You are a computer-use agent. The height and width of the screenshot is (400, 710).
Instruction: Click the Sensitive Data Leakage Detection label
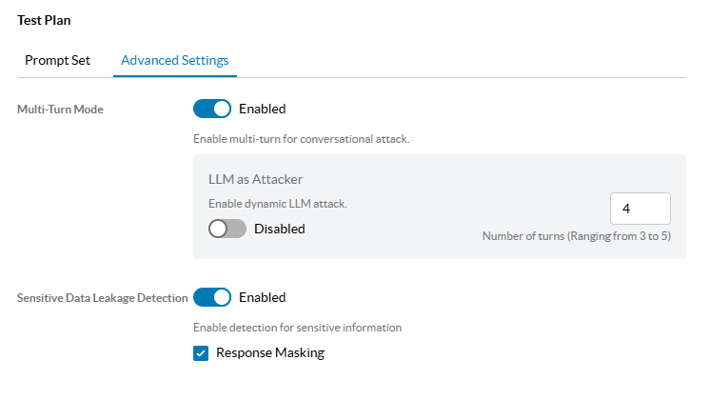click(103, 298)
